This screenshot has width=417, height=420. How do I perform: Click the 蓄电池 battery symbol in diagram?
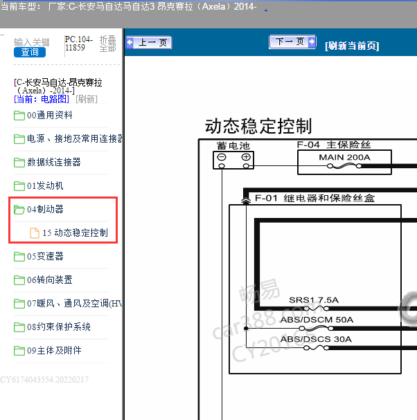(x=233, y=160)
